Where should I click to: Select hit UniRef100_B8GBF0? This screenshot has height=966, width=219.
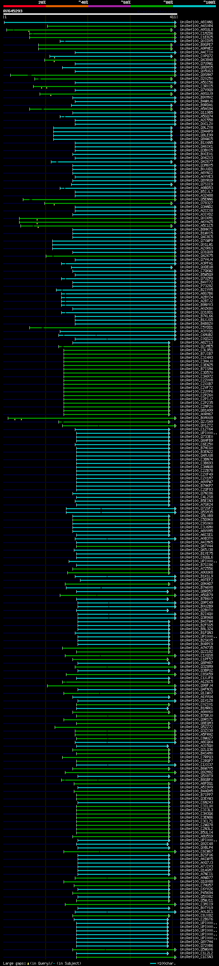click(x=196, y=780)
